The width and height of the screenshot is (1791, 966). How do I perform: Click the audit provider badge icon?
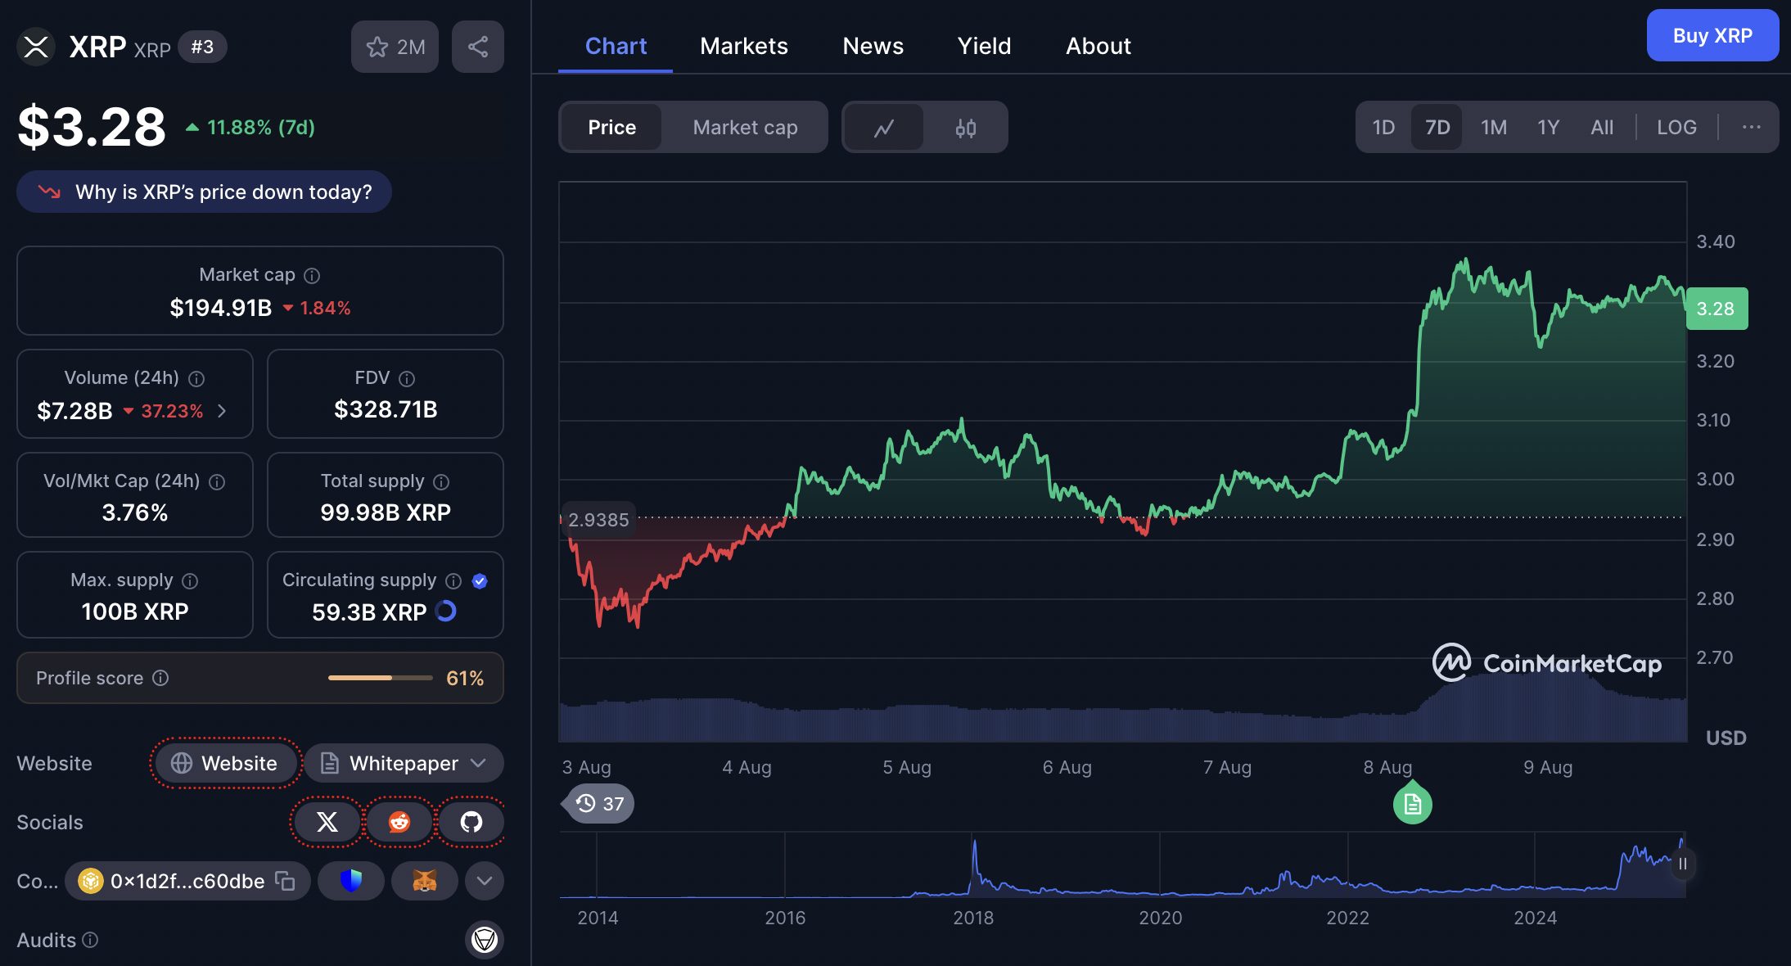coord(485,939)
